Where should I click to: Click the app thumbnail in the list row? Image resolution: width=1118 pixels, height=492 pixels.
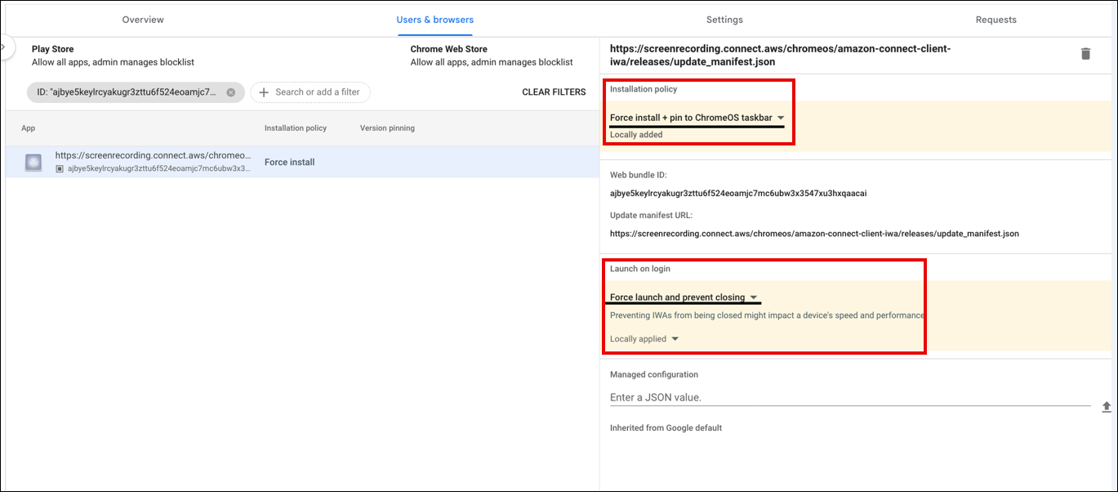[x=33, y=162]
